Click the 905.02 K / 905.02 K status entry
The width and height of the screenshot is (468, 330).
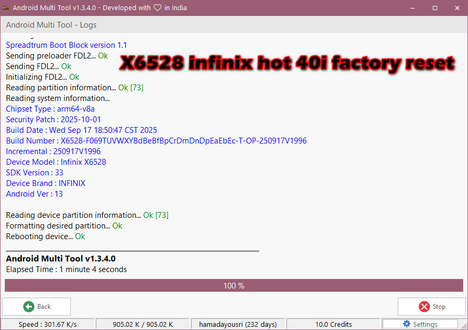(x=143, y=324)
